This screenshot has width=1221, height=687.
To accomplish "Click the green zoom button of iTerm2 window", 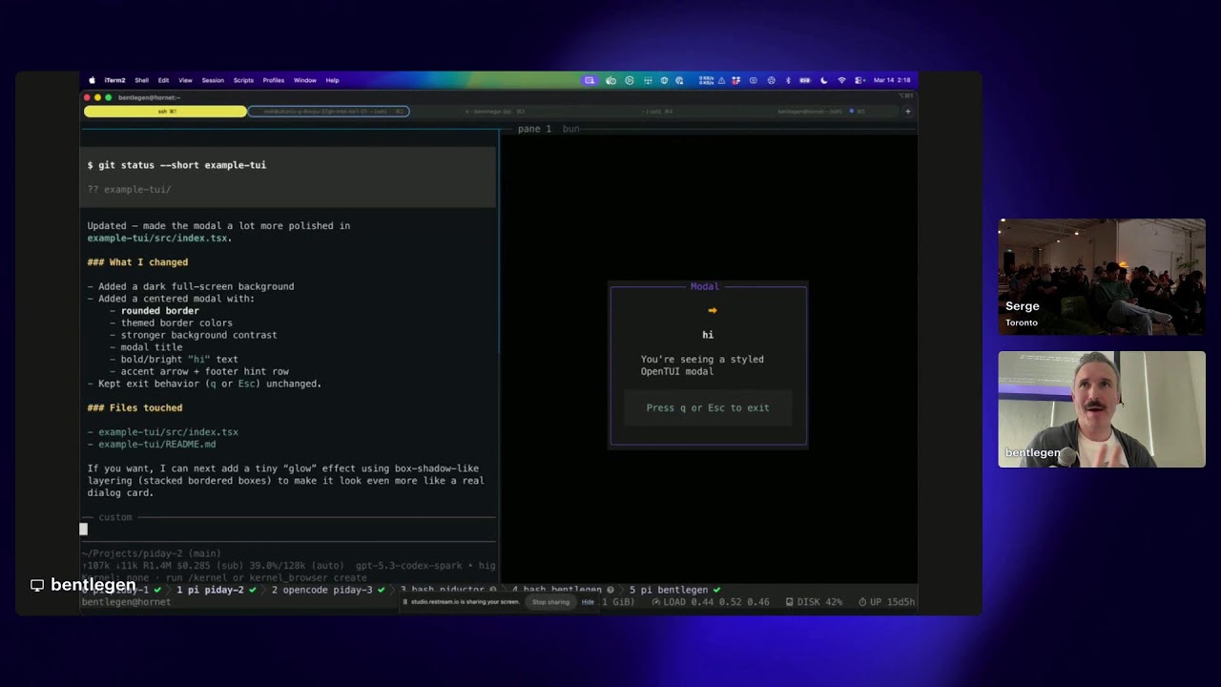I will [108, 97].
